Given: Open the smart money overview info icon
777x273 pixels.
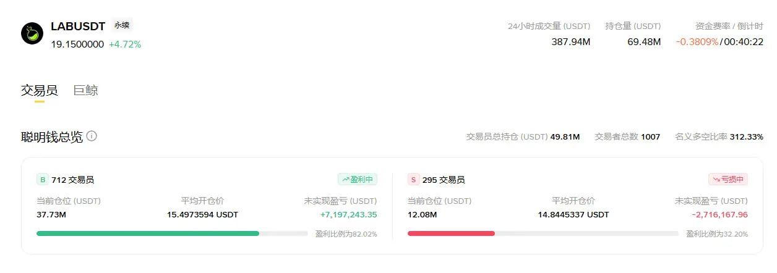Looking at the screenshot, I should tap(92, 136).
